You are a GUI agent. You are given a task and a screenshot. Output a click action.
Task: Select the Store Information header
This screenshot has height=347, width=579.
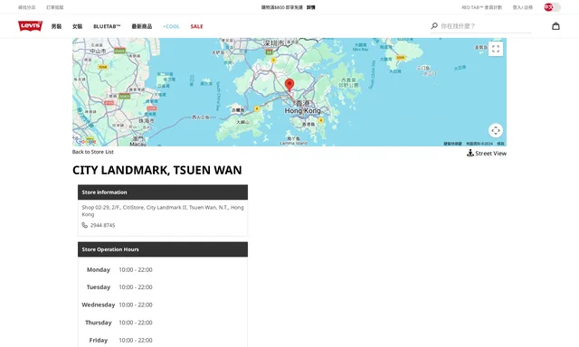[x=163, y=192]
